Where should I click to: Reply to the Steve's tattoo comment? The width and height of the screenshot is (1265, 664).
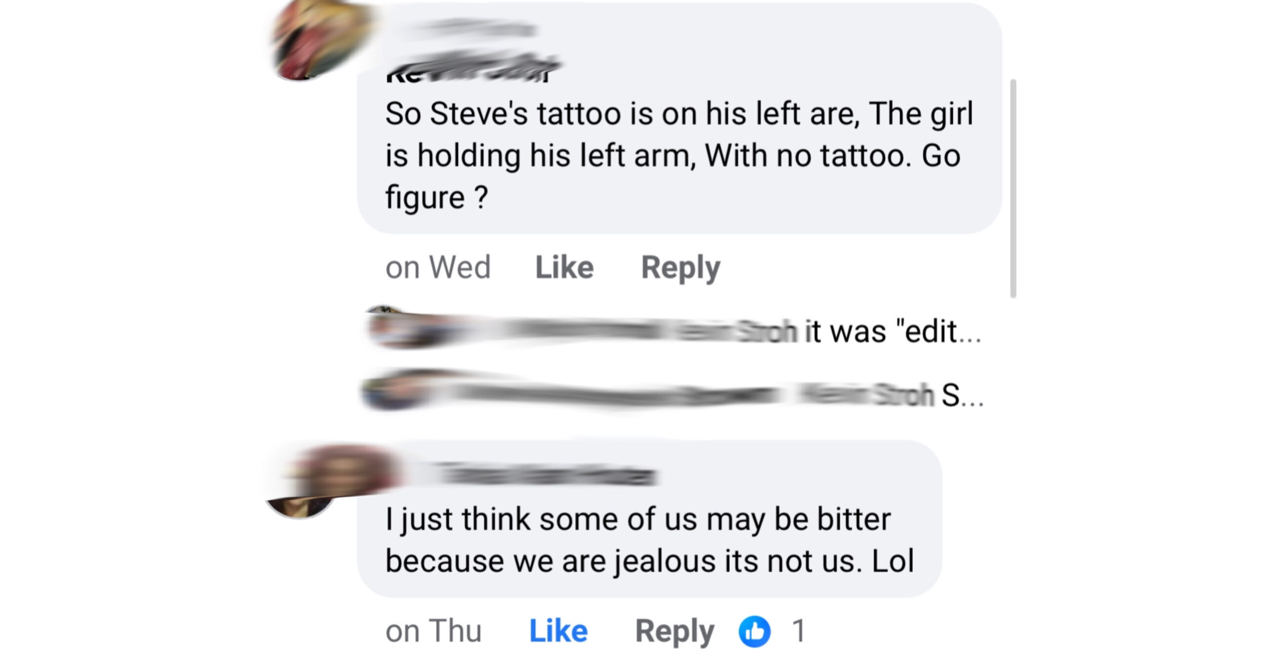(x=680, y=269)
